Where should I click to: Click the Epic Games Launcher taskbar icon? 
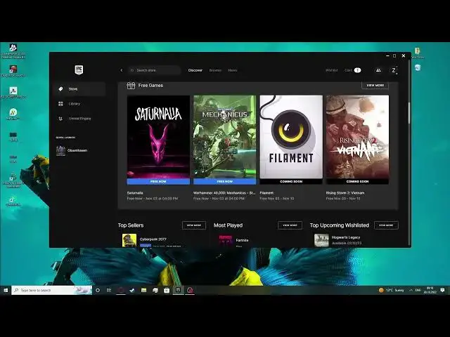178,290
